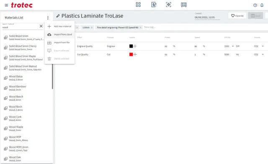Screen dimensions: 268x164
Task: Add a layer to Engrave Quality row
Action: (x=135, y=46)
